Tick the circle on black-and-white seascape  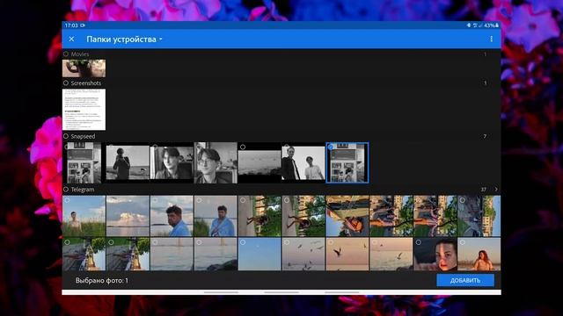tap(243, 147)
